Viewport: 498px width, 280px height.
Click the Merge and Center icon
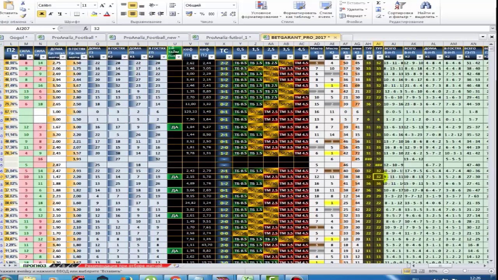[172, 14]
